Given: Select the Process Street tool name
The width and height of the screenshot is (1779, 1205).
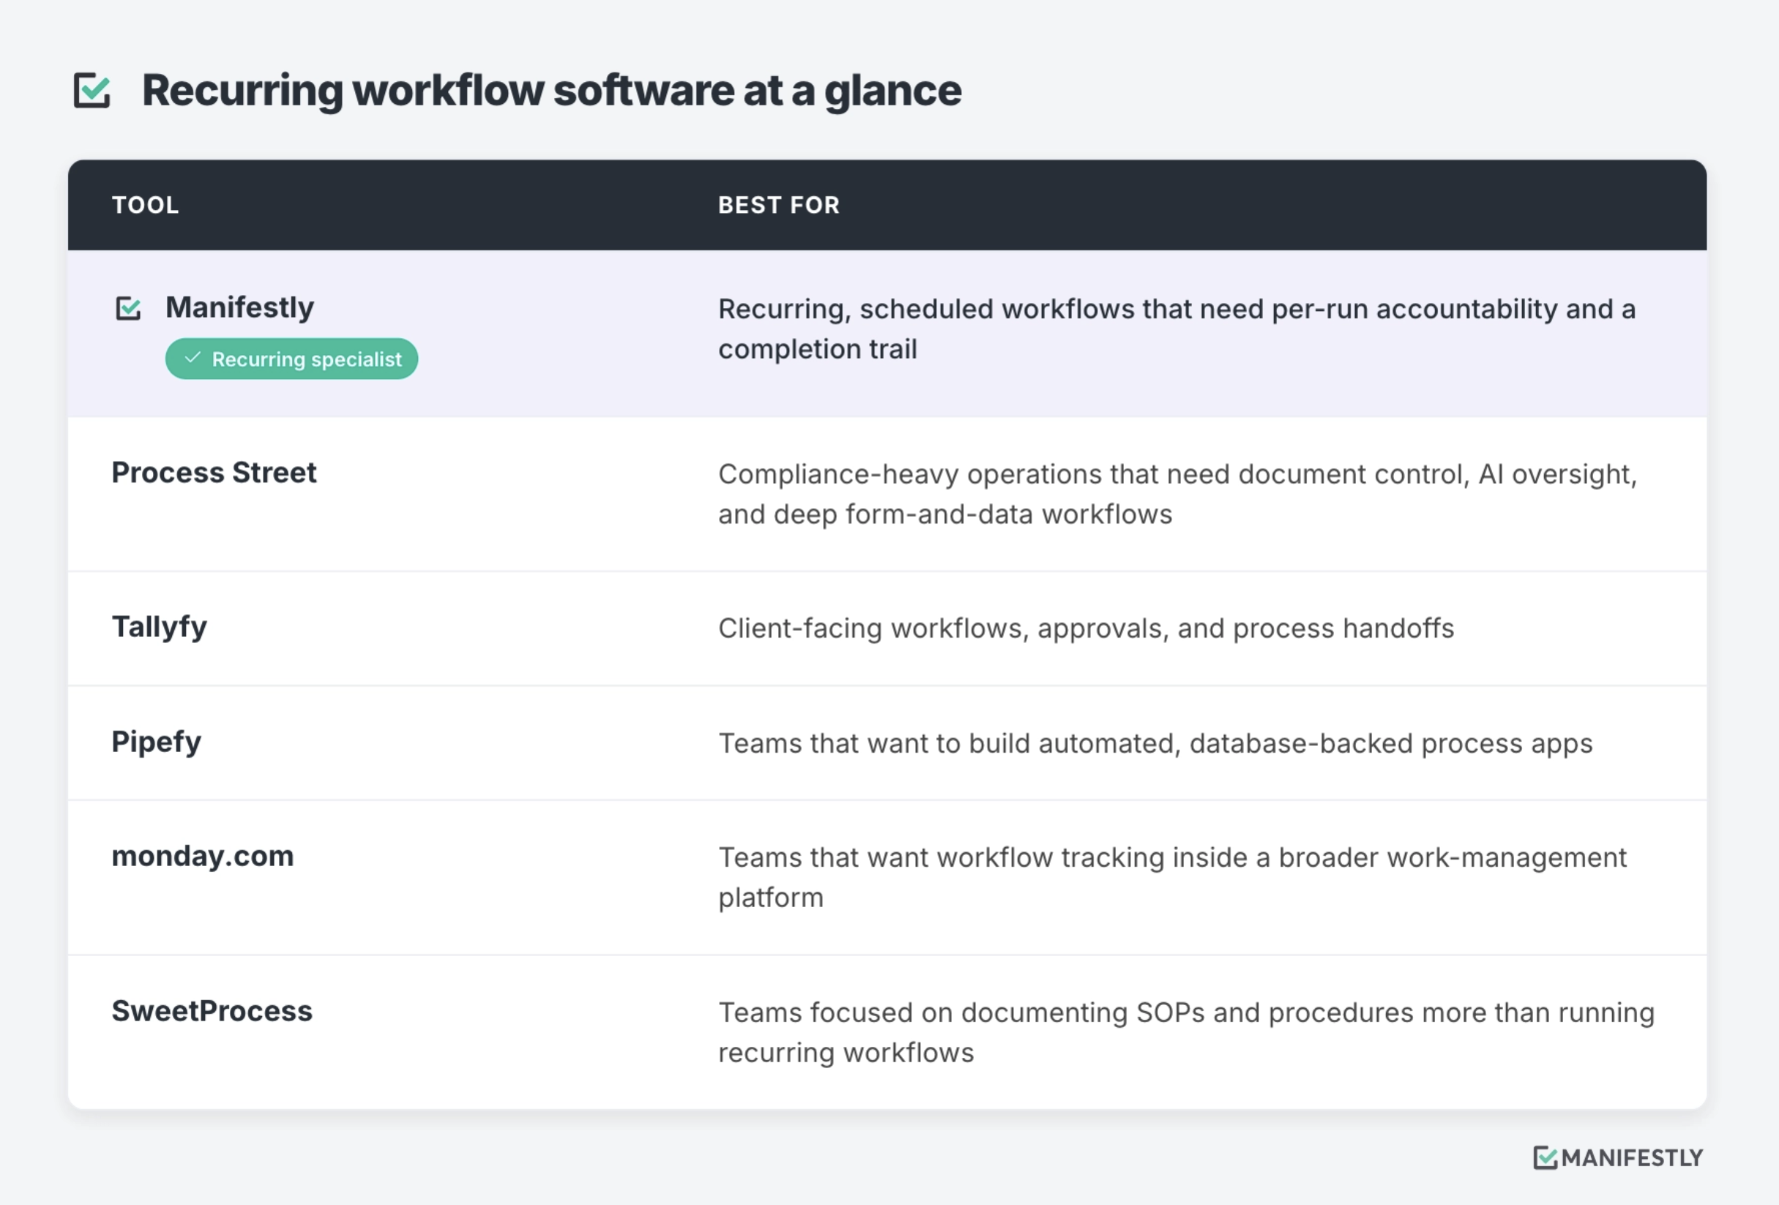Looking at the screenshot, I should (x=214, y=472).
